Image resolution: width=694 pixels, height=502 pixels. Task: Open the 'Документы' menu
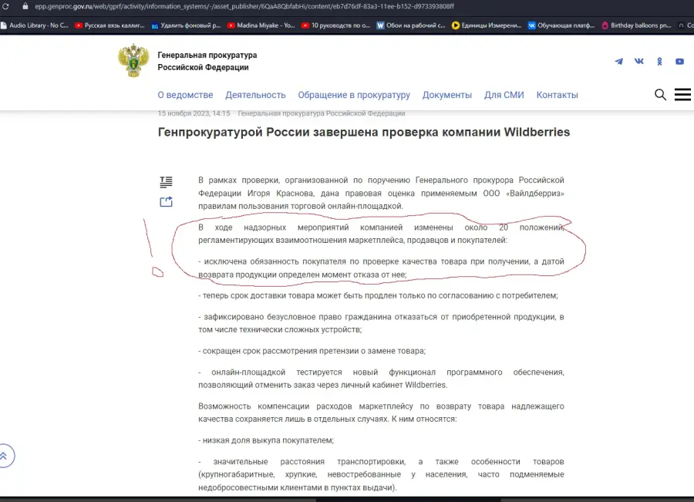pos(447,95)
